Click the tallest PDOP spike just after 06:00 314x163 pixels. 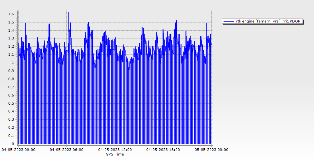point(69,13)
